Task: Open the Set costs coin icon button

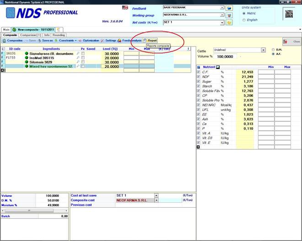Action: point(229,22)
